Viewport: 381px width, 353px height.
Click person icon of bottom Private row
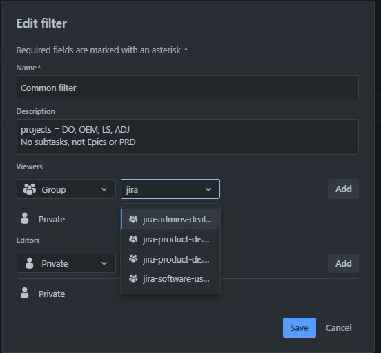coord(25,293)
